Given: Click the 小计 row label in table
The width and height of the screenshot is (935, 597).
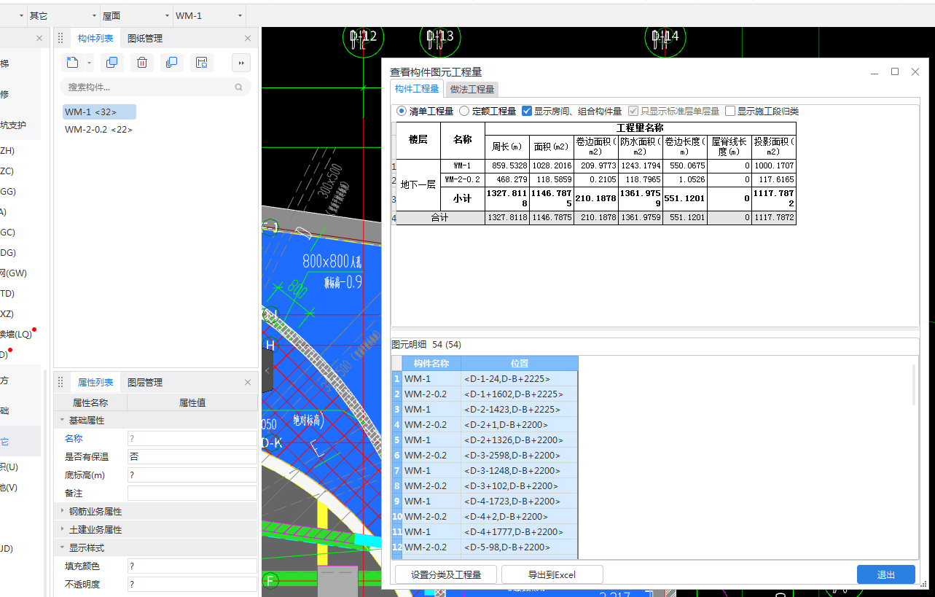Looking at the screenshot, I should 462,198.
